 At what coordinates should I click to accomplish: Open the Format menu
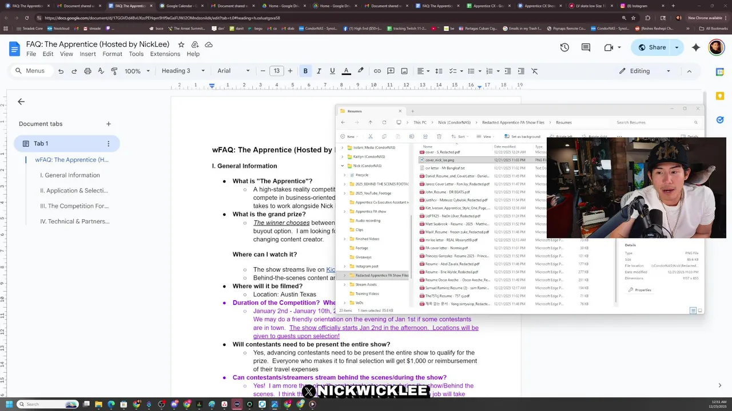pyautogui.click(x=112, y=54)
